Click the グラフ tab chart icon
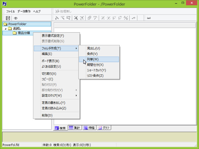Image resolution: width=199 pixels, height=149 pixels. tap(100, 128)
